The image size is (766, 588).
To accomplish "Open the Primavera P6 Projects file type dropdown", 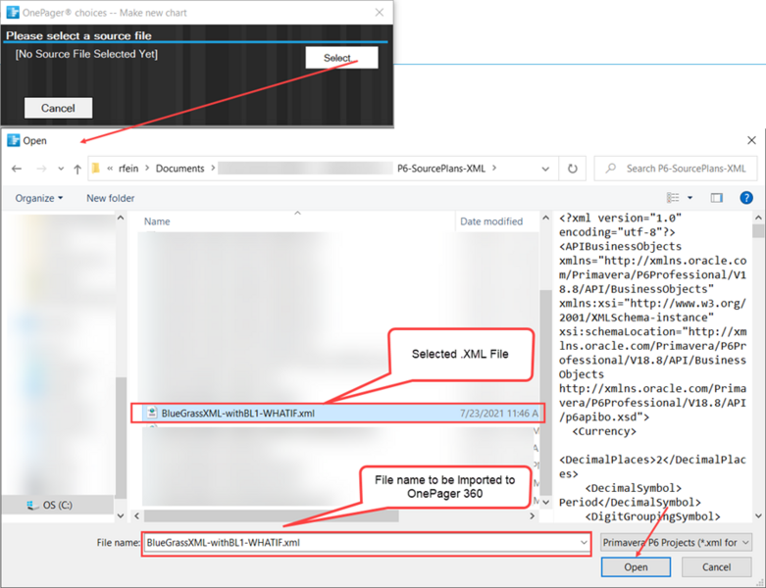I will [676, 543].
